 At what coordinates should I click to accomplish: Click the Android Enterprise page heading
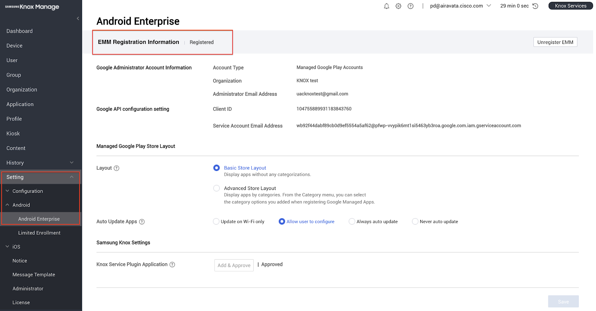138,21
